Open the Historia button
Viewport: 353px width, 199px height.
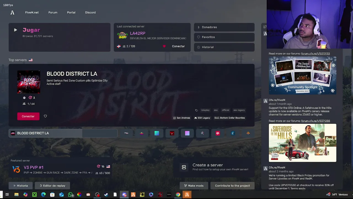21,186
